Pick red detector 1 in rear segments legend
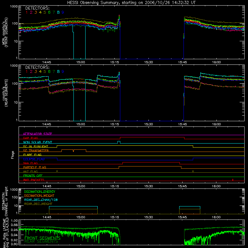The image size is (248, 248). tap(27, 72)
